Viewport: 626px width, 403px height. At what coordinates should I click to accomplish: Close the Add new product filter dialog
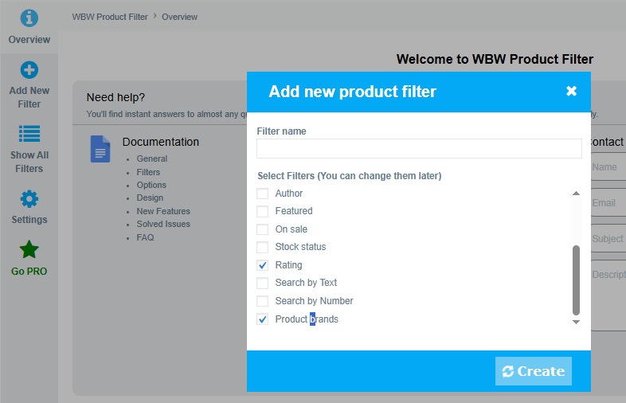[571, 91]
